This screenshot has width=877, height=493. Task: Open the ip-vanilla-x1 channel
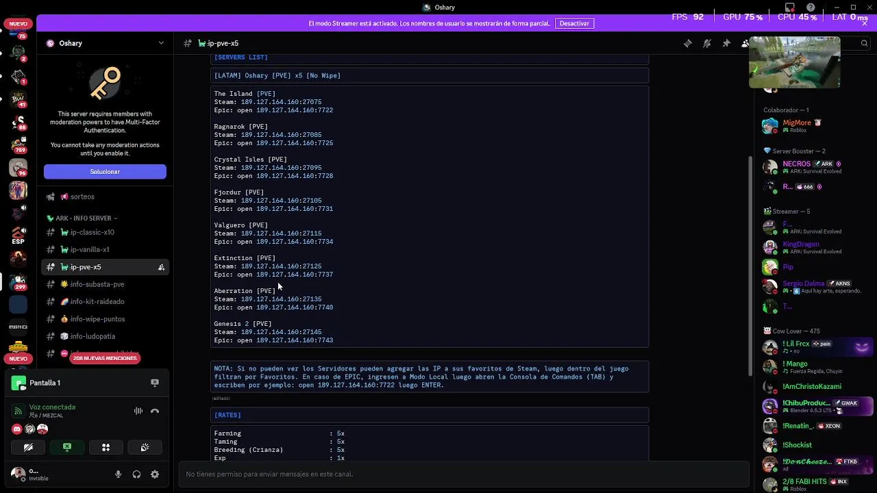pos(105,250)
